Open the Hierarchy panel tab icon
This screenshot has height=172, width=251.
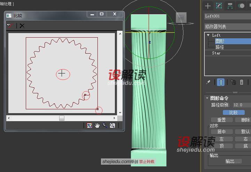click(x=230, y=6)
